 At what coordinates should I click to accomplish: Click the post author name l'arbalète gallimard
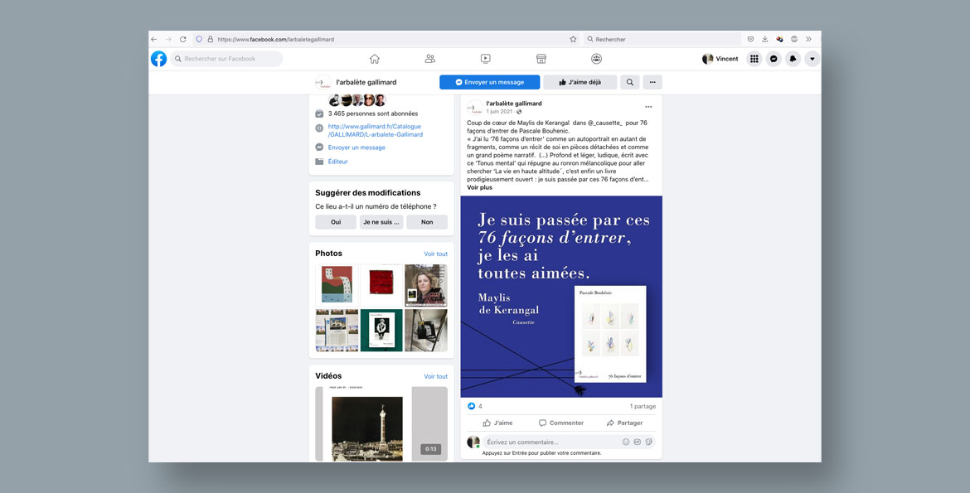pyautogui.click(x=514, y=104)
